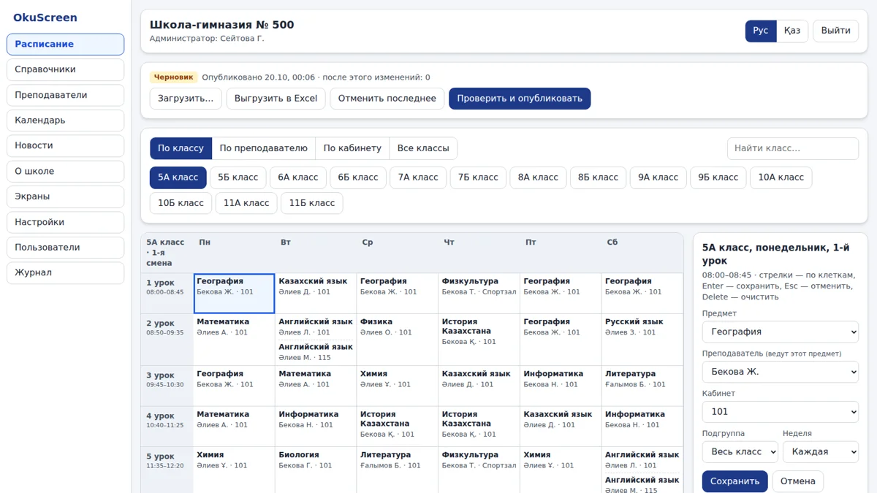This screenshot has width=877, height=493.
Task: Open the Предмет dropdown showing География
Action: (x=781, y=332)
